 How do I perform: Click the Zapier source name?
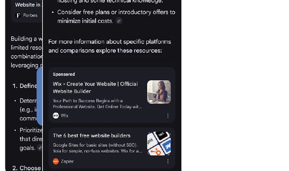[x=67, y=161]
